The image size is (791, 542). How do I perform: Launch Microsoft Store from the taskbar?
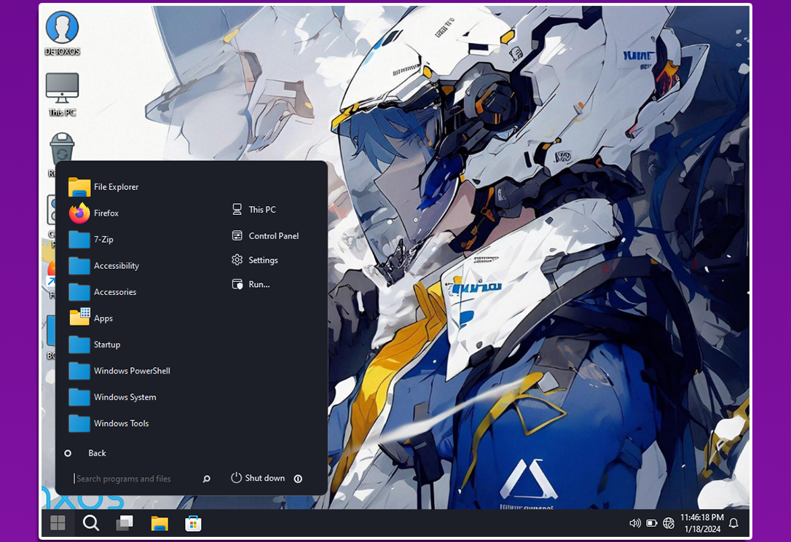point(193,523)
